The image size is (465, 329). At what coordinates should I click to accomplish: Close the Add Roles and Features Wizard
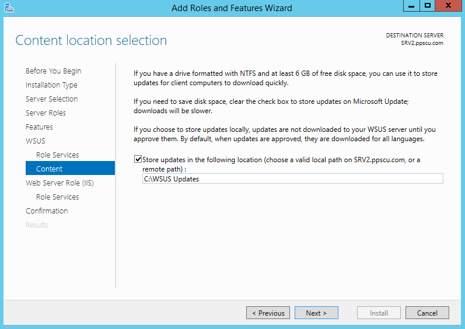448,6
